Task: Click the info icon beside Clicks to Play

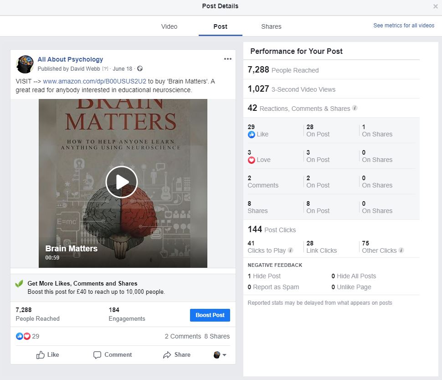Action: pos(291,250)
